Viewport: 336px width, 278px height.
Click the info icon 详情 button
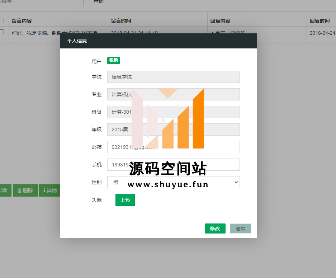(49, 190)
